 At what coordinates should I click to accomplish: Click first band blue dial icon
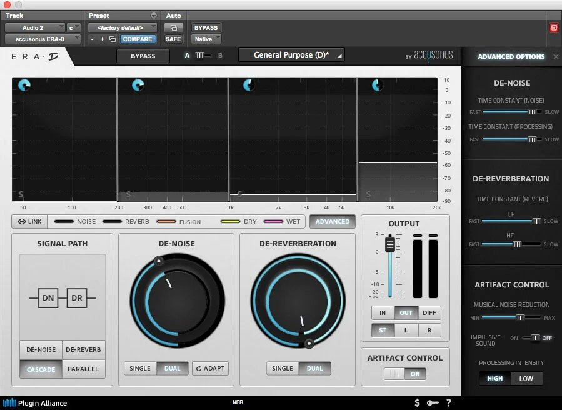24,85
